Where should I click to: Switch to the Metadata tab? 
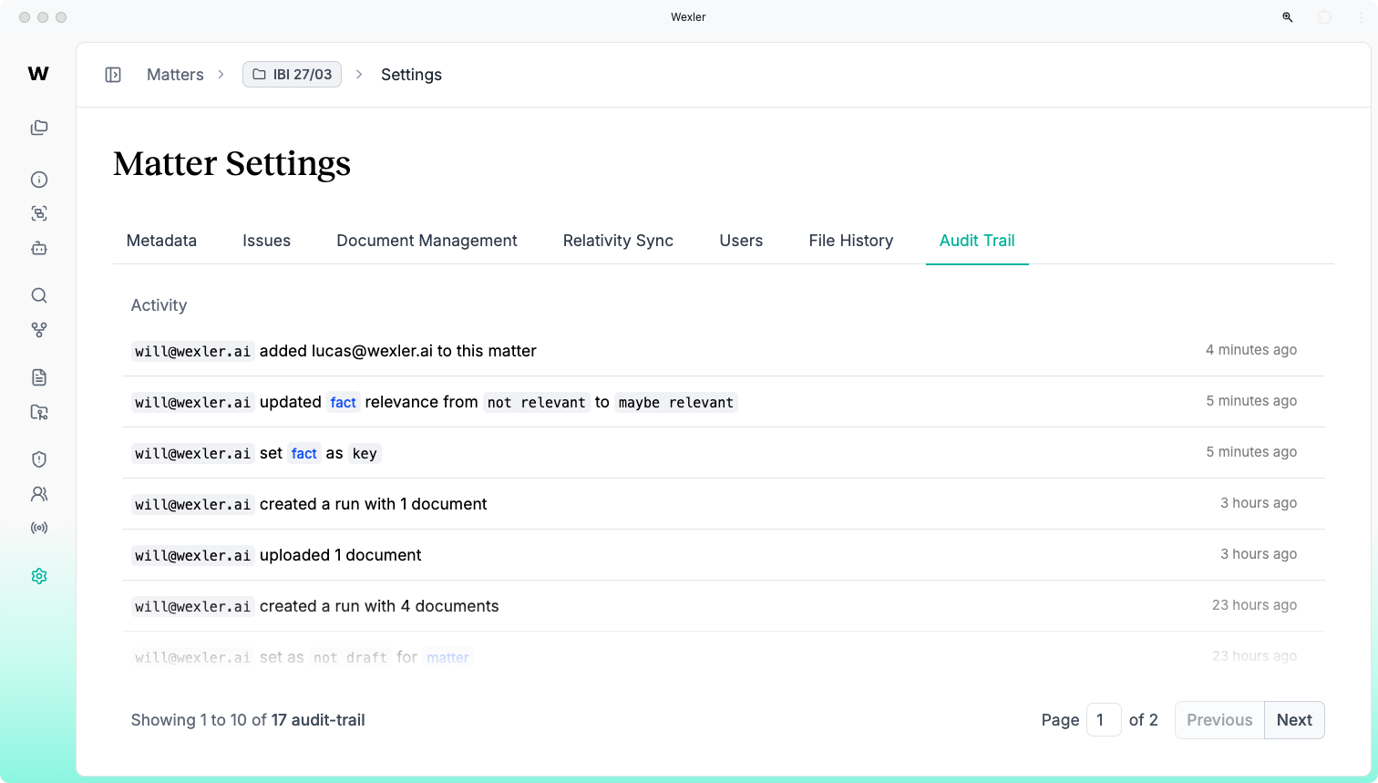click(161, 241)
